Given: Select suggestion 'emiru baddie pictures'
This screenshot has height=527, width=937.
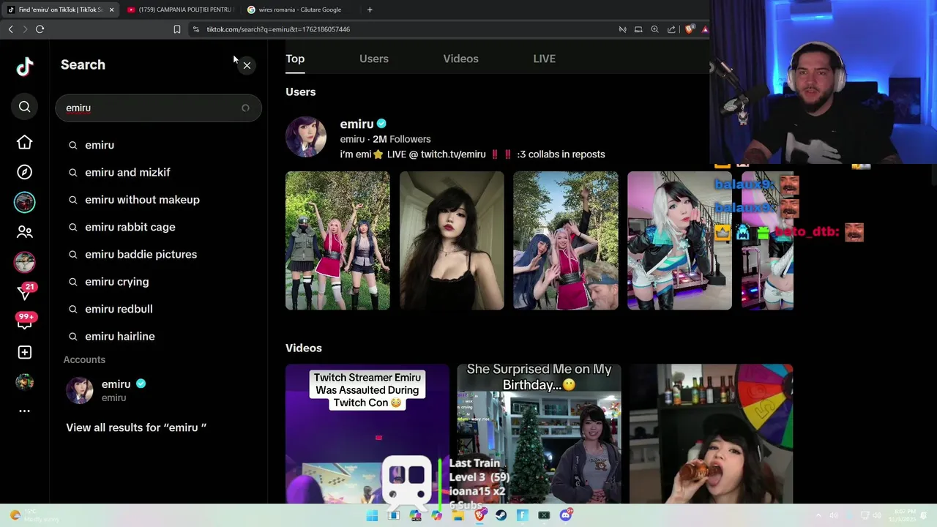Looking at the screenshot, I should pos(141,254).
